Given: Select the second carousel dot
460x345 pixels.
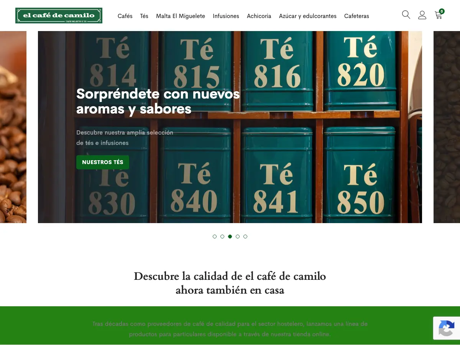Looking at the screenshot, I should pyautogui.click(x=222, y=237).
